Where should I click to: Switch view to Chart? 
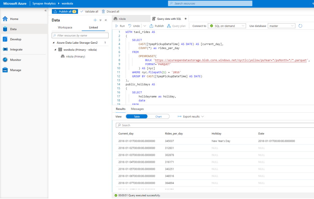159,117
